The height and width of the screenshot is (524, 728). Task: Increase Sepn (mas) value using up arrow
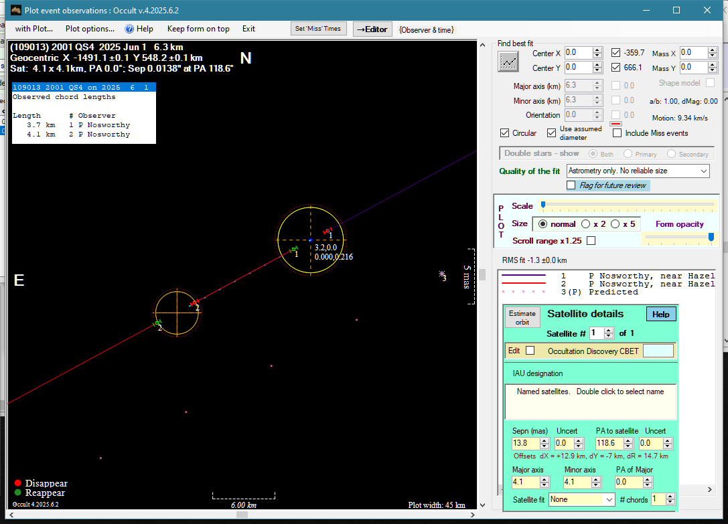pyautogui.click(x=544, y=440)
